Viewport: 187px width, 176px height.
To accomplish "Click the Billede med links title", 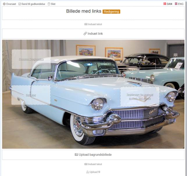I will [84, 11].
